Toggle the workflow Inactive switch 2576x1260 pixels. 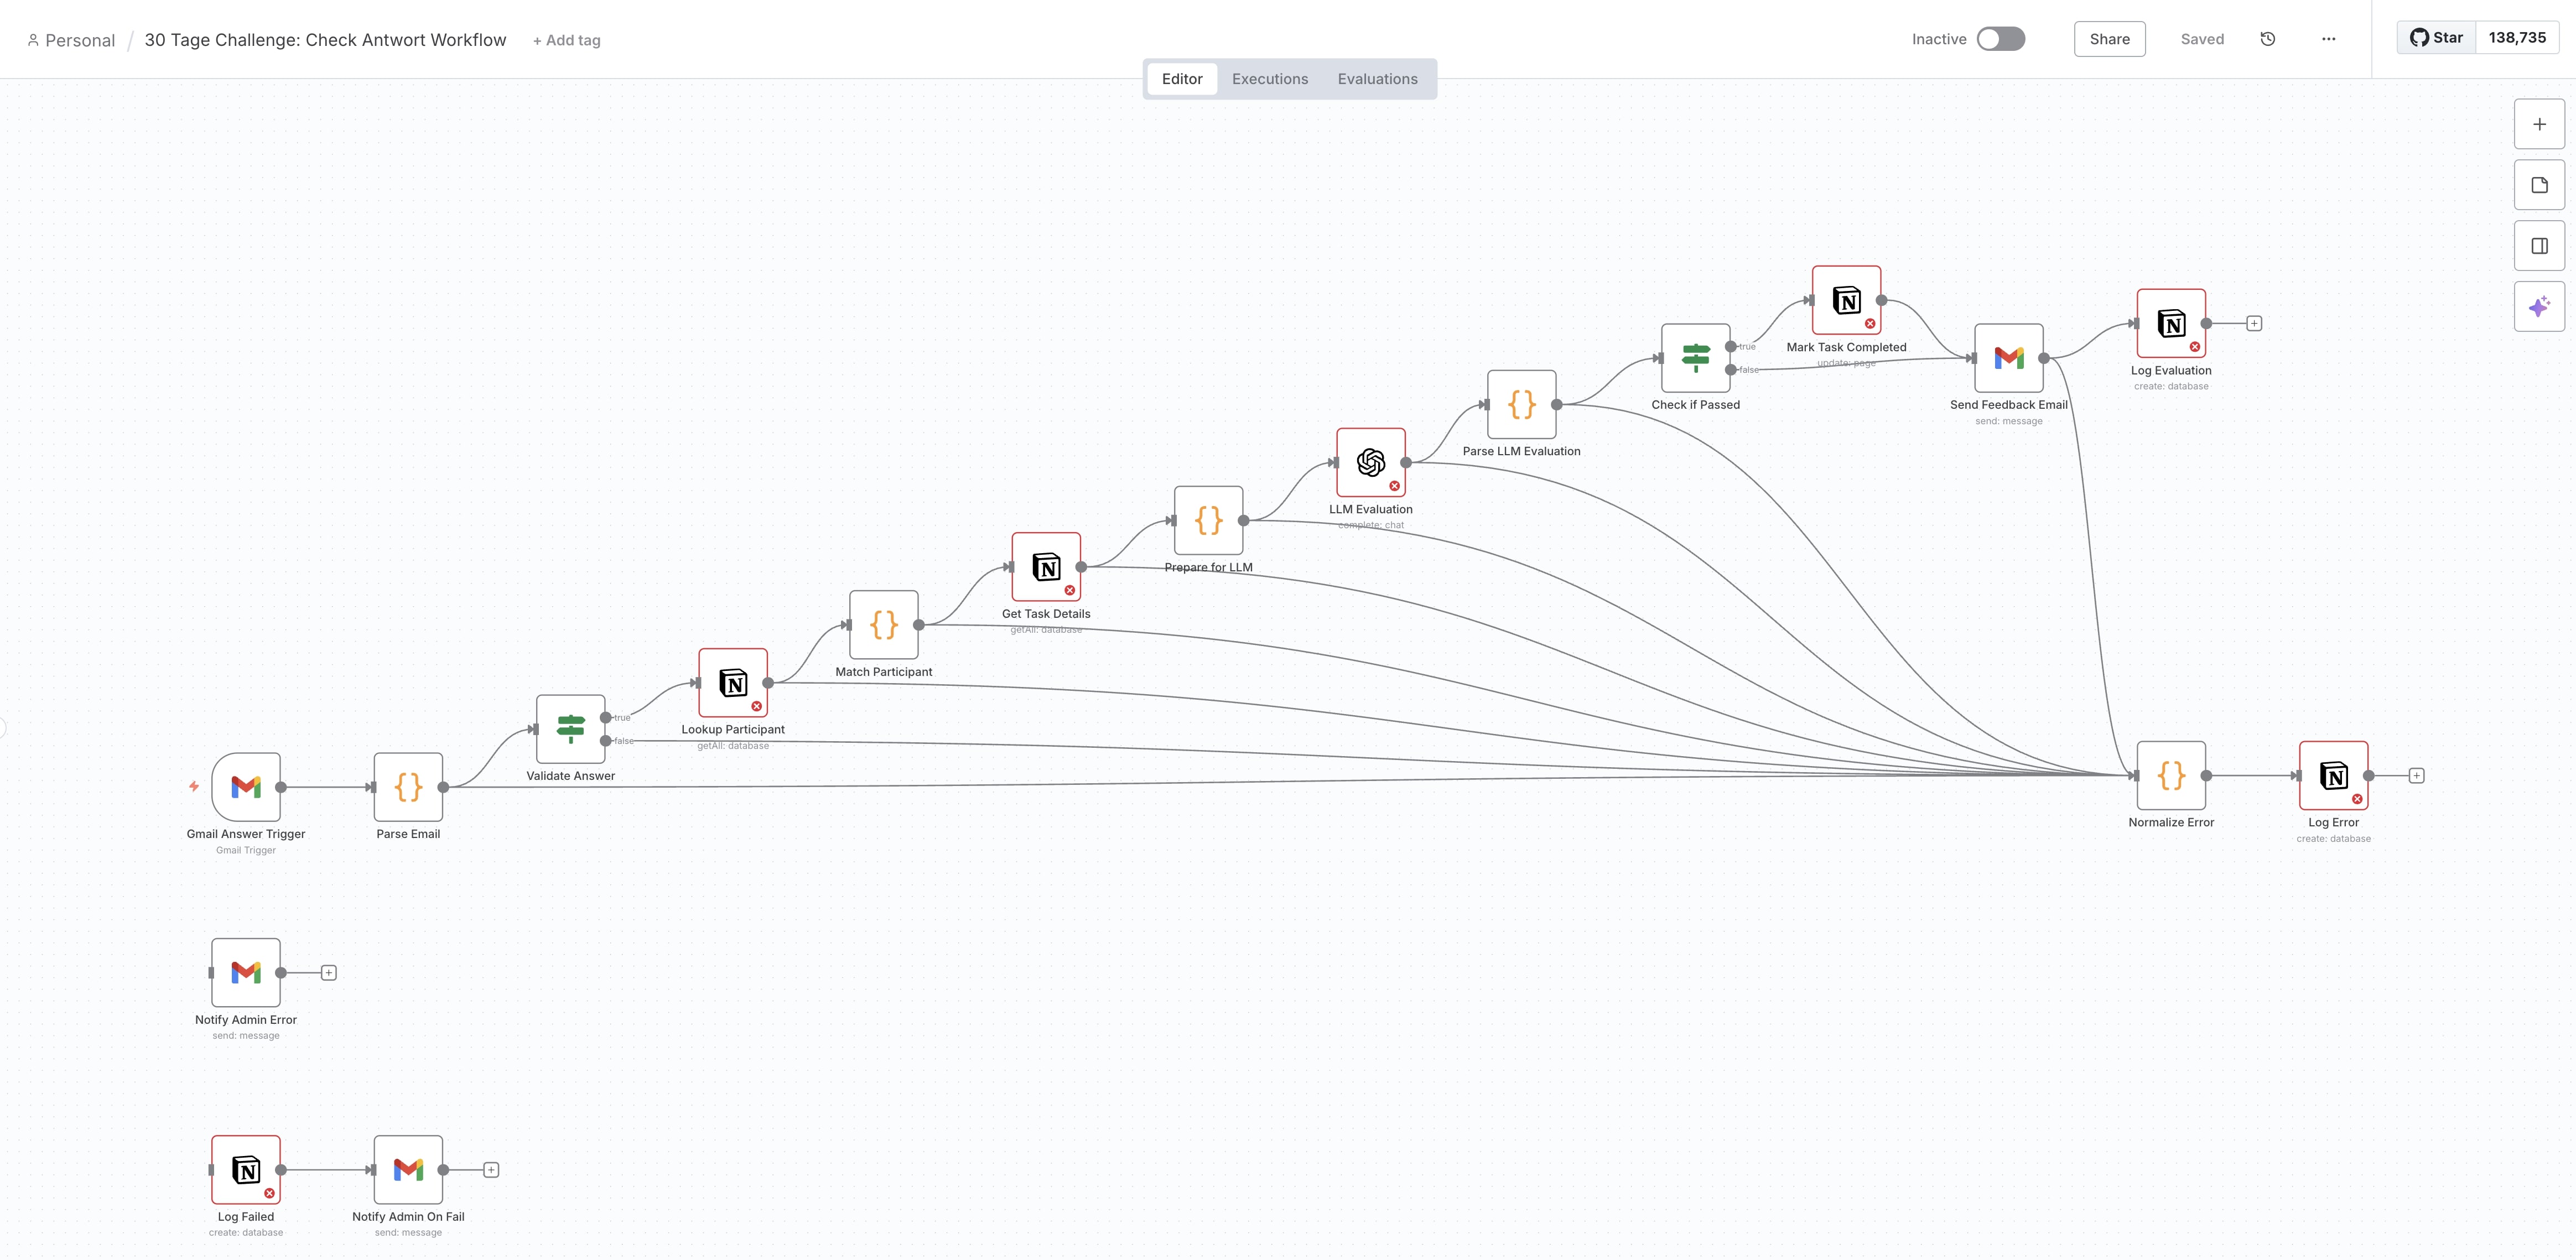coord(2001,39)
